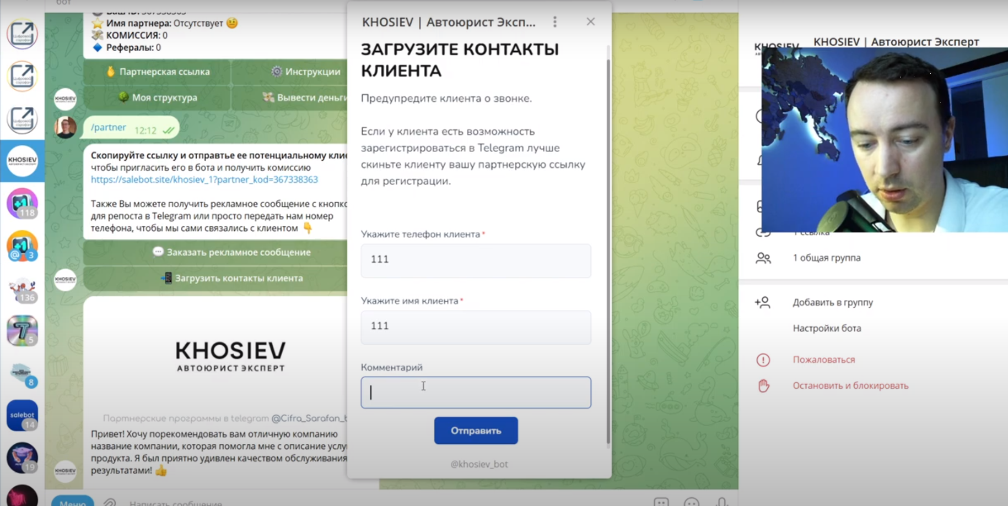Click the add-person icon beside Добавить в группу

pyautogui.click(x=763, y=302)
